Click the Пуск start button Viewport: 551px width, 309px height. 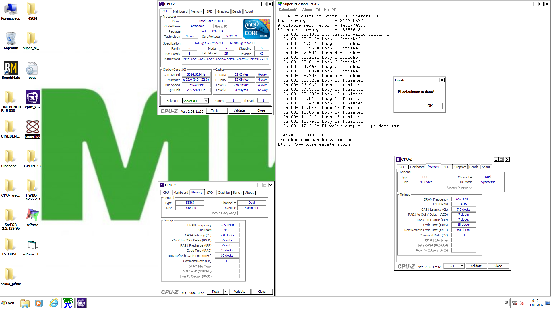click(8, 303)
